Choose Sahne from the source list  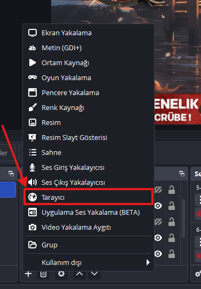[x=89, y=152]
